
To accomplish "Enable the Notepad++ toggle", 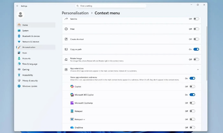I will point(192,119).
